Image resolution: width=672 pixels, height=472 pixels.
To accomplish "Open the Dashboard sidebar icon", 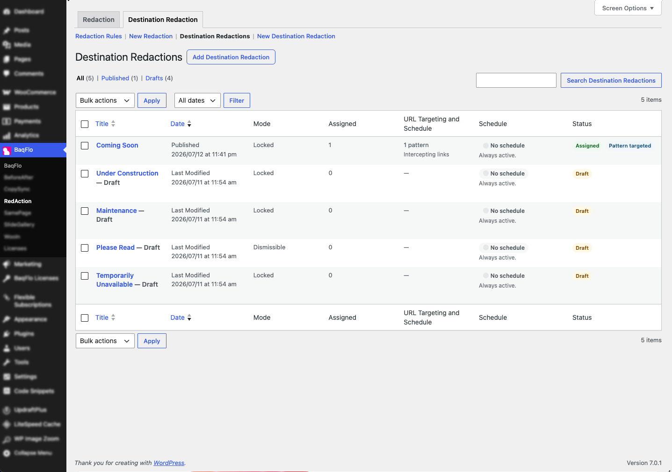I will pos(7,12).
